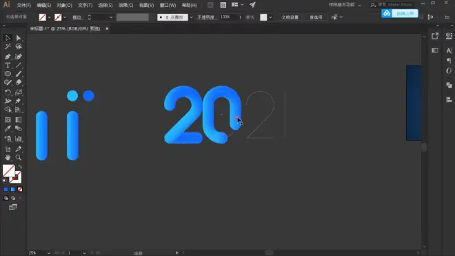This screenshot has height=256, width=455.
Task: Open the 效果(C) menu
Action: tap(125, 6)
